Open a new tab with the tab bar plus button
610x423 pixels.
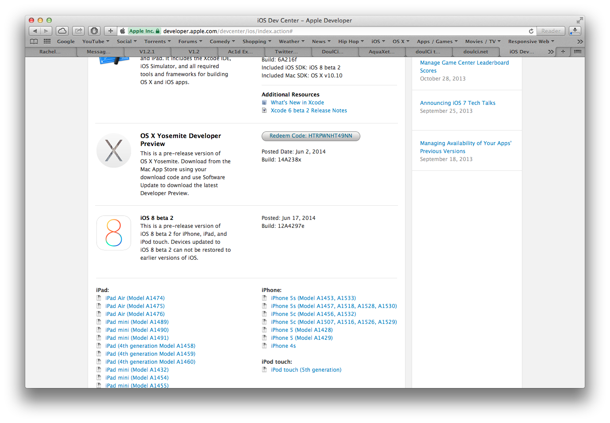[x=563, y=52]
